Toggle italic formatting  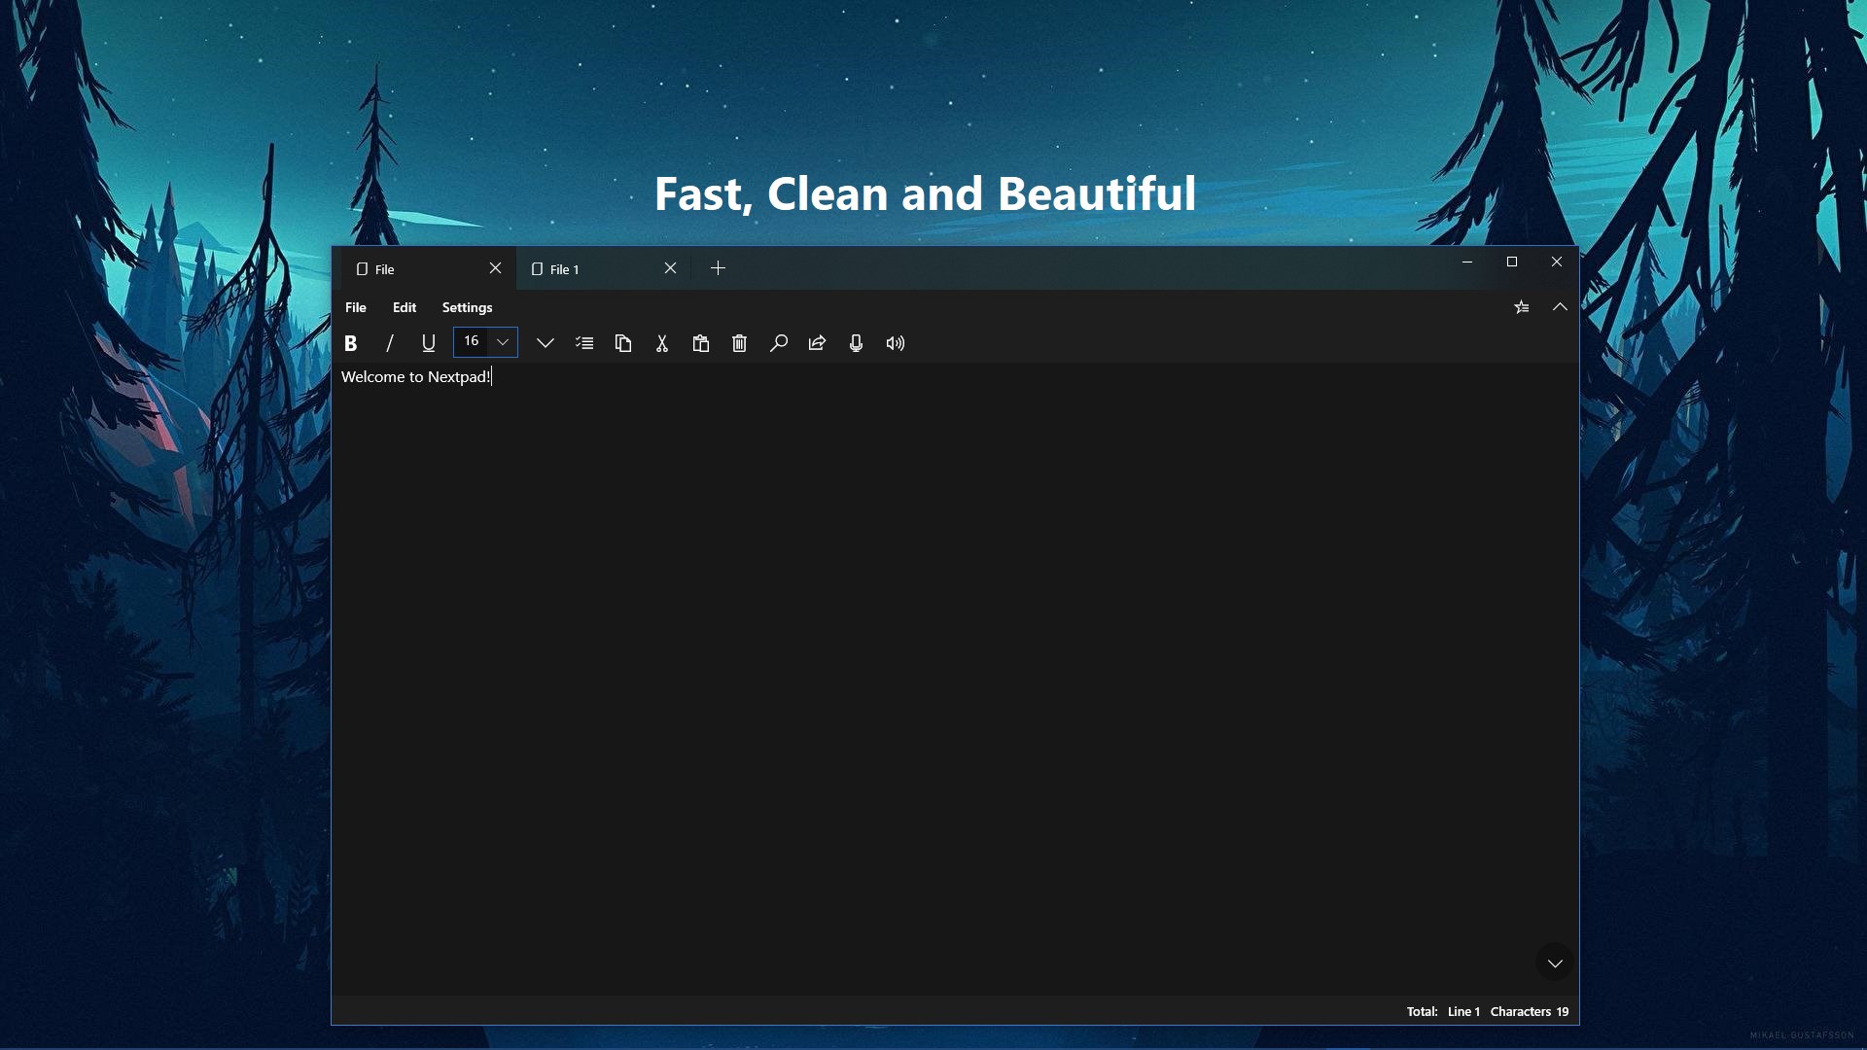pyautogui.click(x=390, y=343)
